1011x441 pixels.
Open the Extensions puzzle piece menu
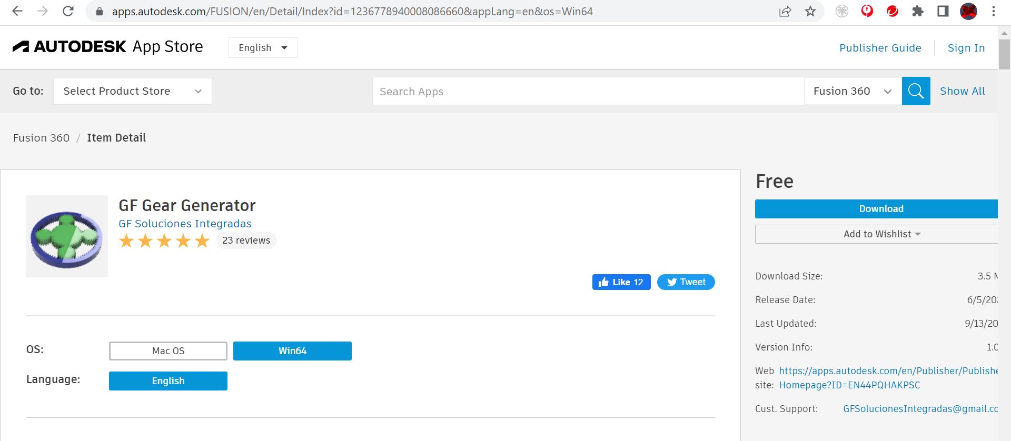pos(918,11)
